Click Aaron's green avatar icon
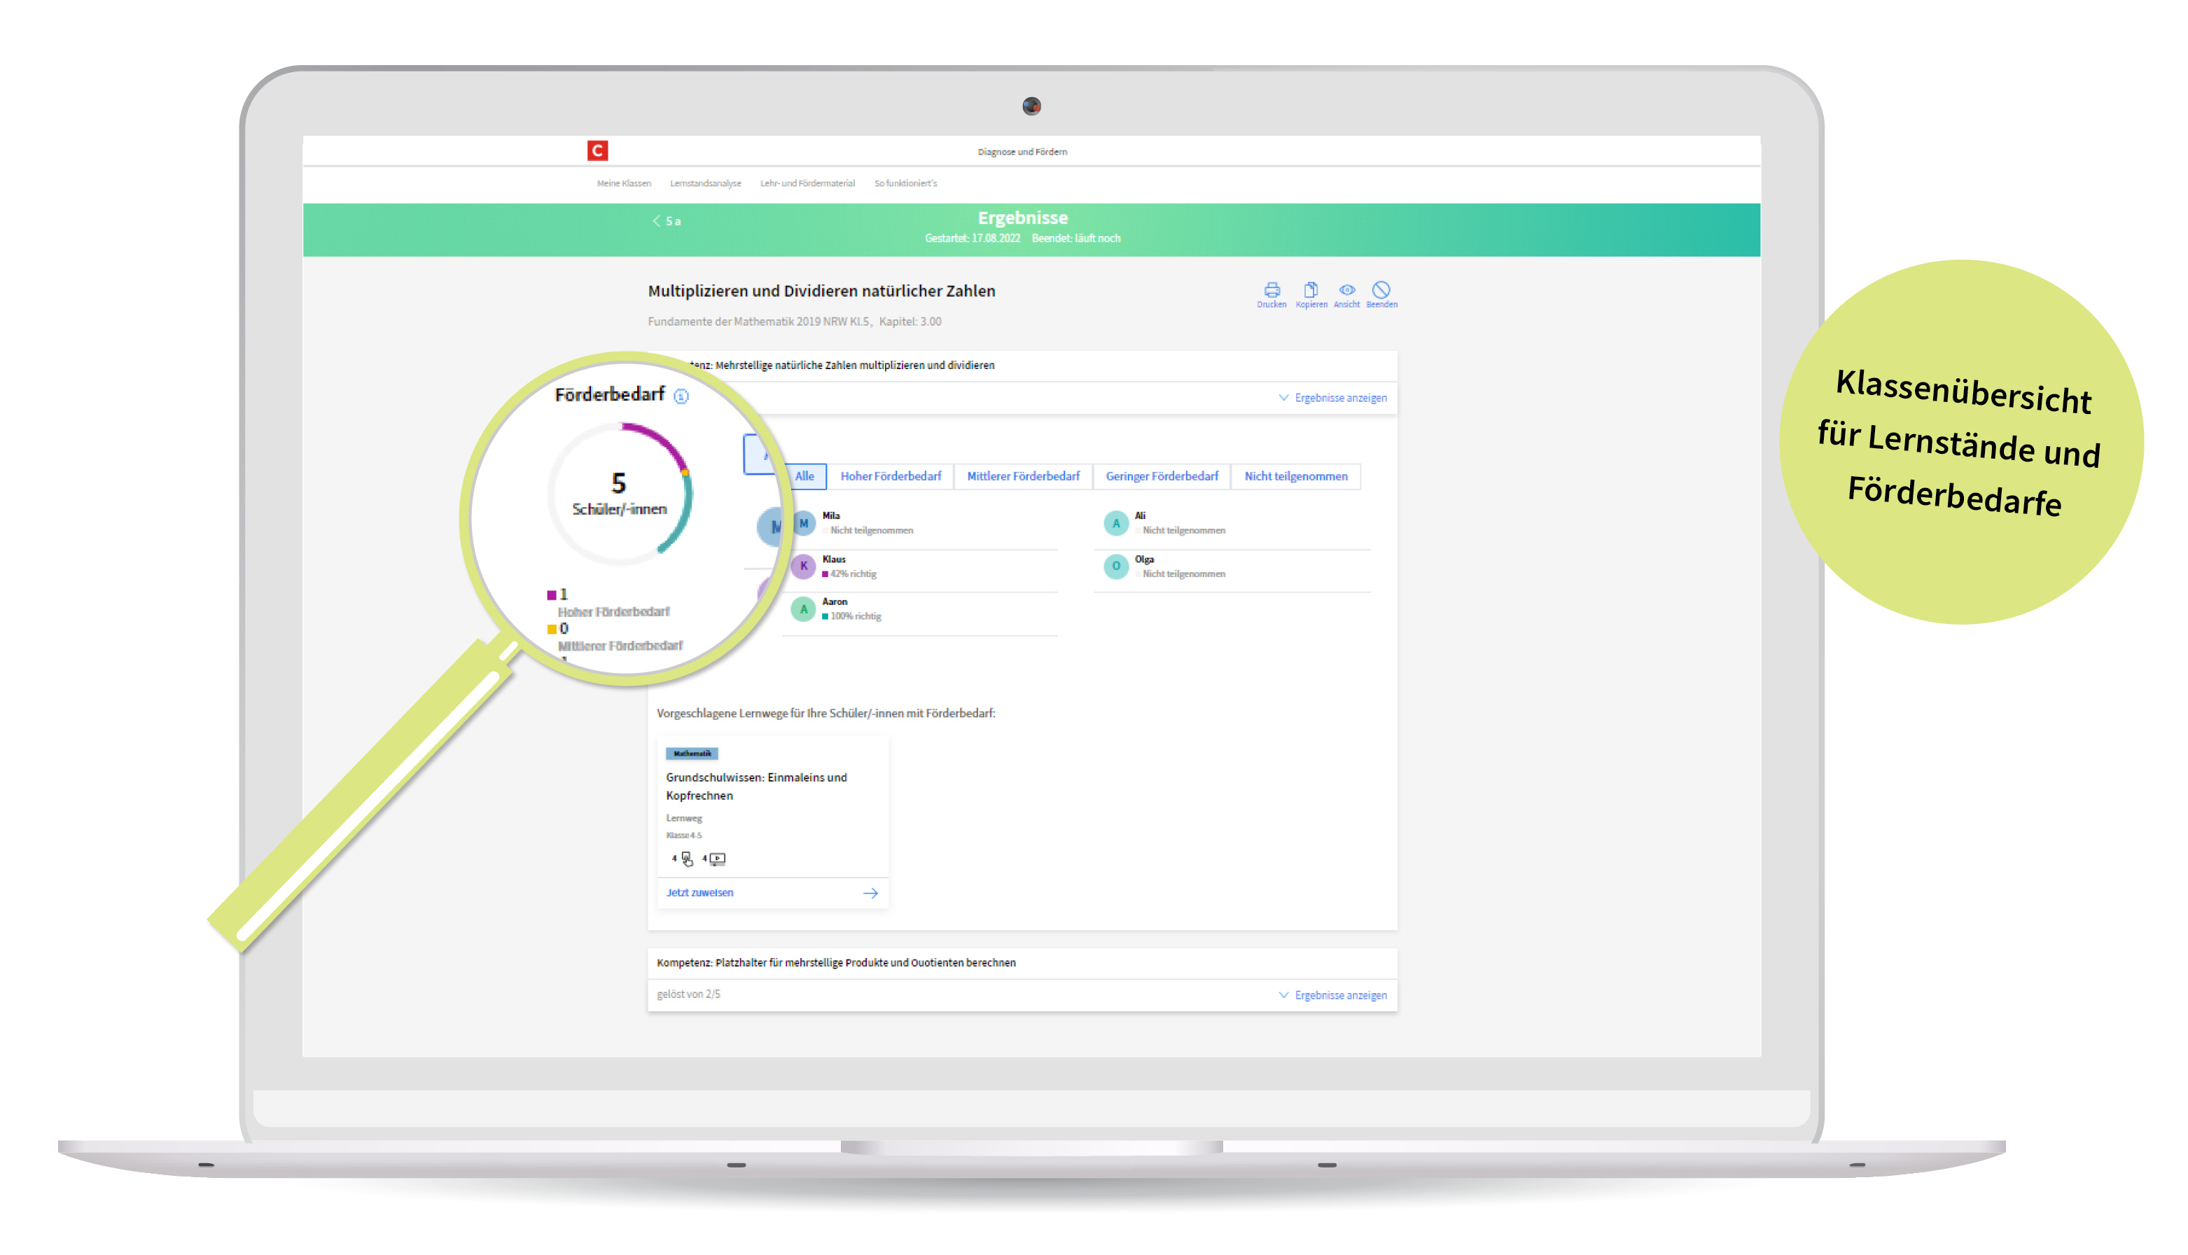 [803, 609]
